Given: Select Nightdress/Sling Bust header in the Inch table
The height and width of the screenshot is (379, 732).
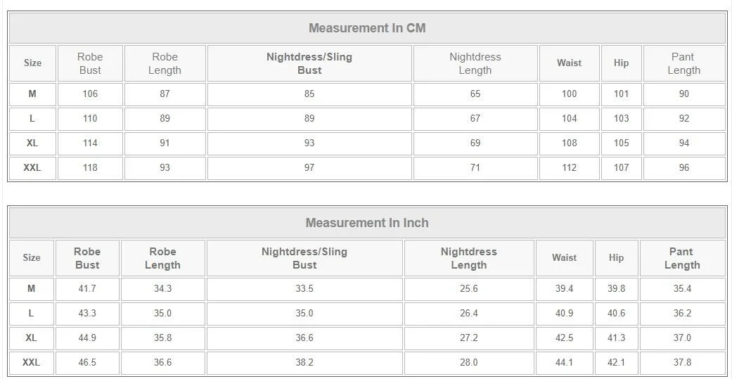Looking at the screenshot, I should (x=304, y=258).
